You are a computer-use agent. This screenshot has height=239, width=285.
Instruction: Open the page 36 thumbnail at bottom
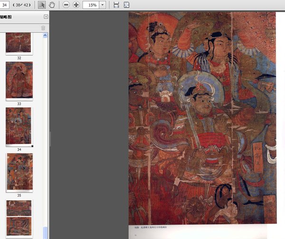[19, 218]
